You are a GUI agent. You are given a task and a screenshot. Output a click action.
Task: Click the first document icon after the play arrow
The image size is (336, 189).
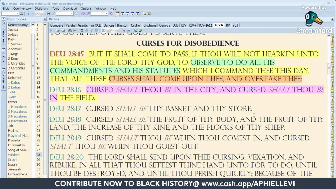58,30
